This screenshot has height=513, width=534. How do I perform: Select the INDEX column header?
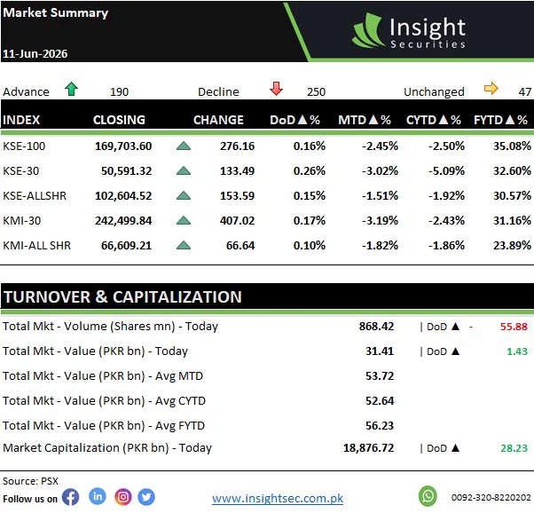pyautogui.click(x=21, y=120)
